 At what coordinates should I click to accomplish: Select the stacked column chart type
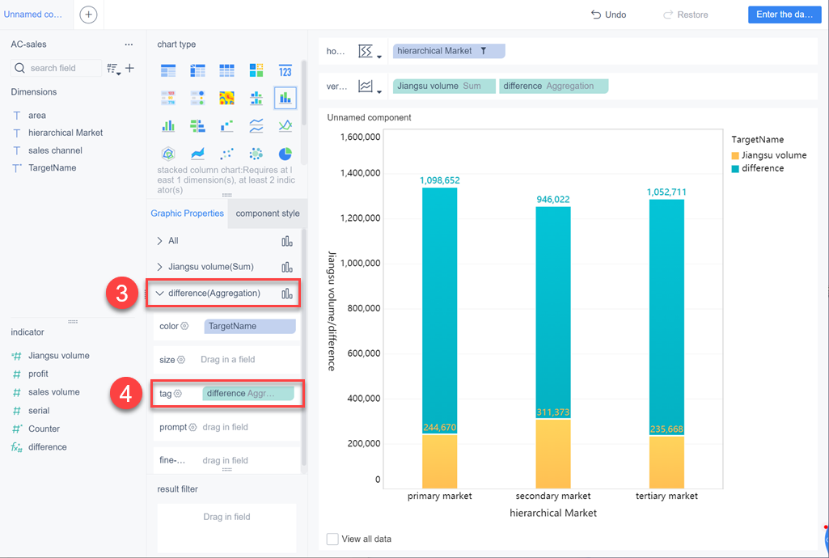(x=285, y=98)
